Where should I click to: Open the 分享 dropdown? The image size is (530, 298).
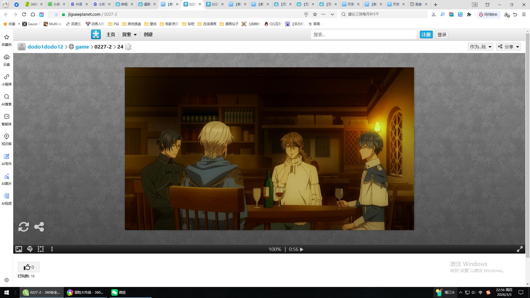[x=508, y=47]
